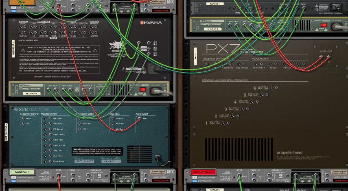Toggle Dr. Octo Rex 1 sidechain KEY button
The width and height of the screenshot is (348, 191).
click(280, 177)
